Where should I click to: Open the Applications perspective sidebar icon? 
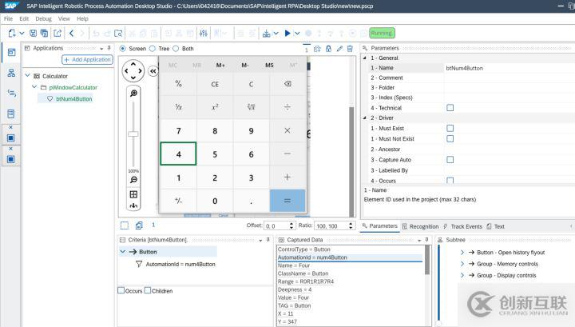(11, 52)
